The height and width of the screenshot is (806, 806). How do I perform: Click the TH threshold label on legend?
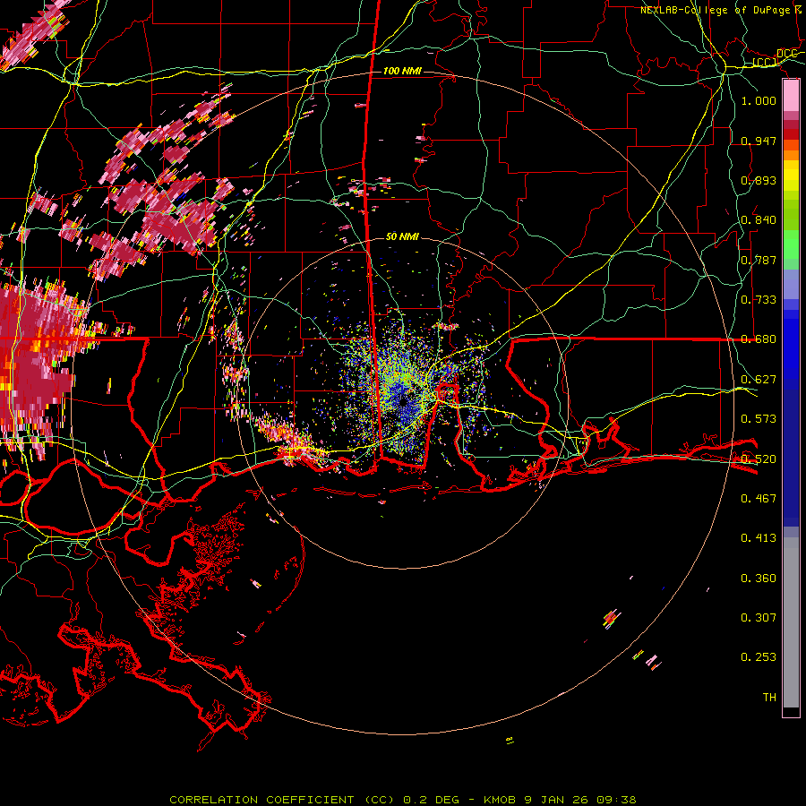(x=769, y=697)
